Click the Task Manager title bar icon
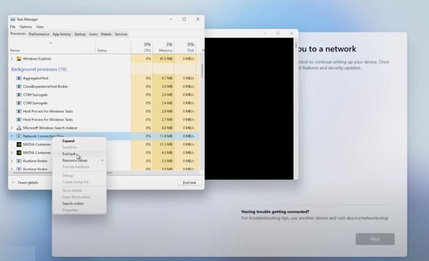The image size is (429, 261). (x=13, y=19)
